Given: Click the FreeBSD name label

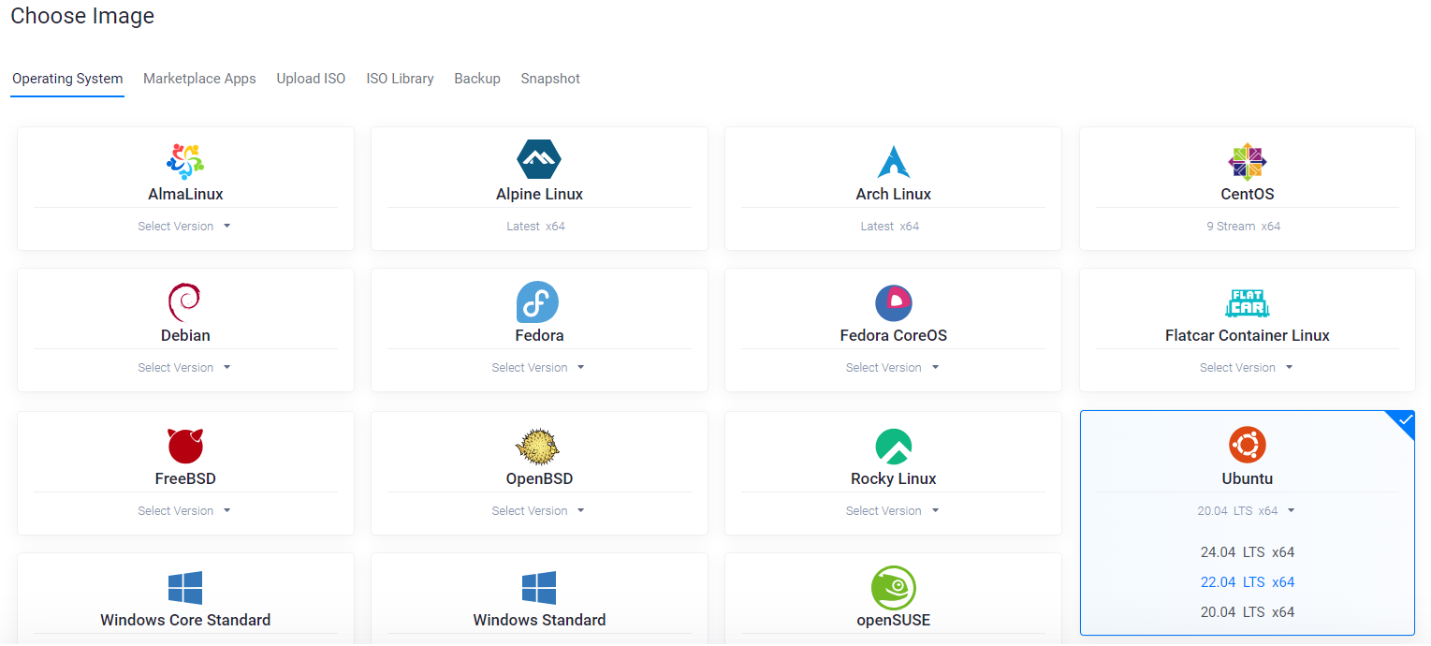Looking at the screenshot, I should (185, 478).
